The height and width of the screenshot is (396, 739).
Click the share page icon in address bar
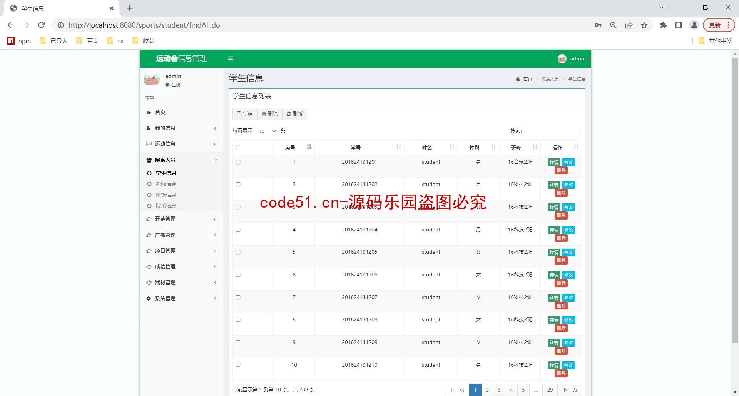(629, 25)
